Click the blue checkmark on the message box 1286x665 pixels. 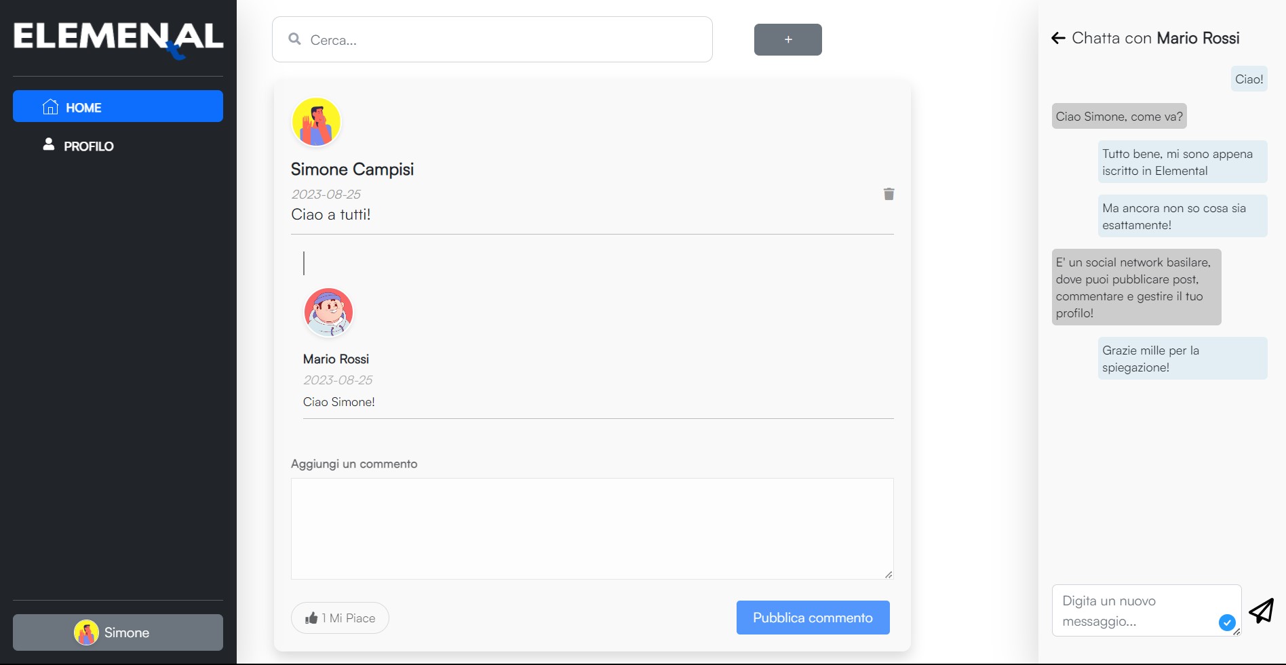click(x=1227, y=622)
